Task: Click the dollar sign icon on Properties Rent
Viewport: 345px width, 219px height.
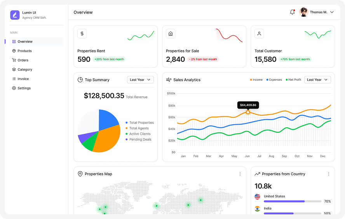Action: click(82, 34)
